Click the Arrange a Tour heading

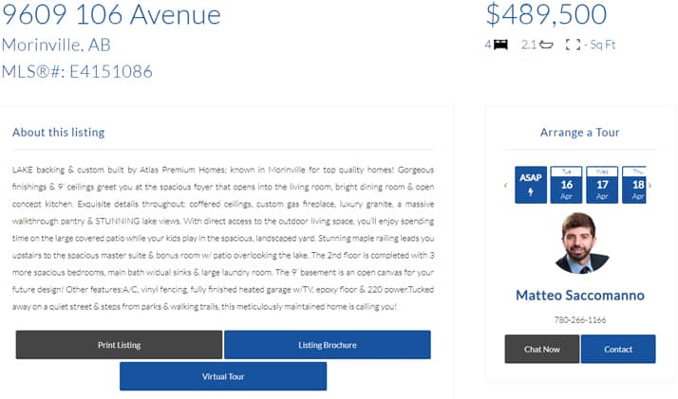coord(580,133)
